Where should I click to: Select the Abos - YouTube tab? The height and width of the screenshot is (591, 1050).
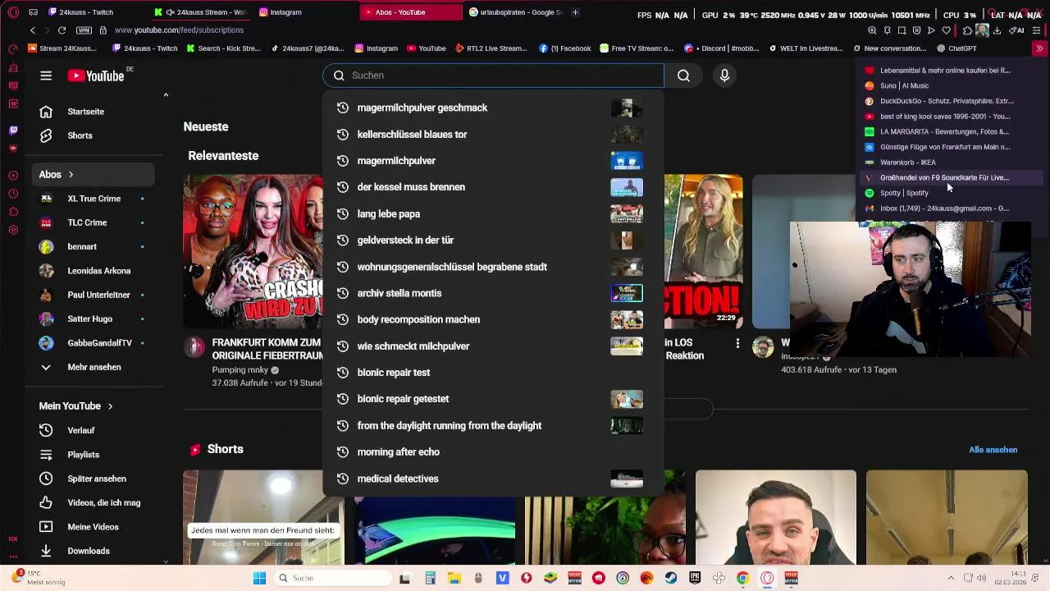click(410, 12)
